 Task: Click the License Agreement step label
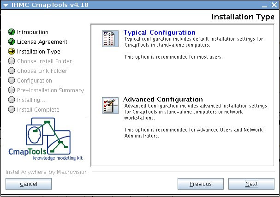(42, 42)
